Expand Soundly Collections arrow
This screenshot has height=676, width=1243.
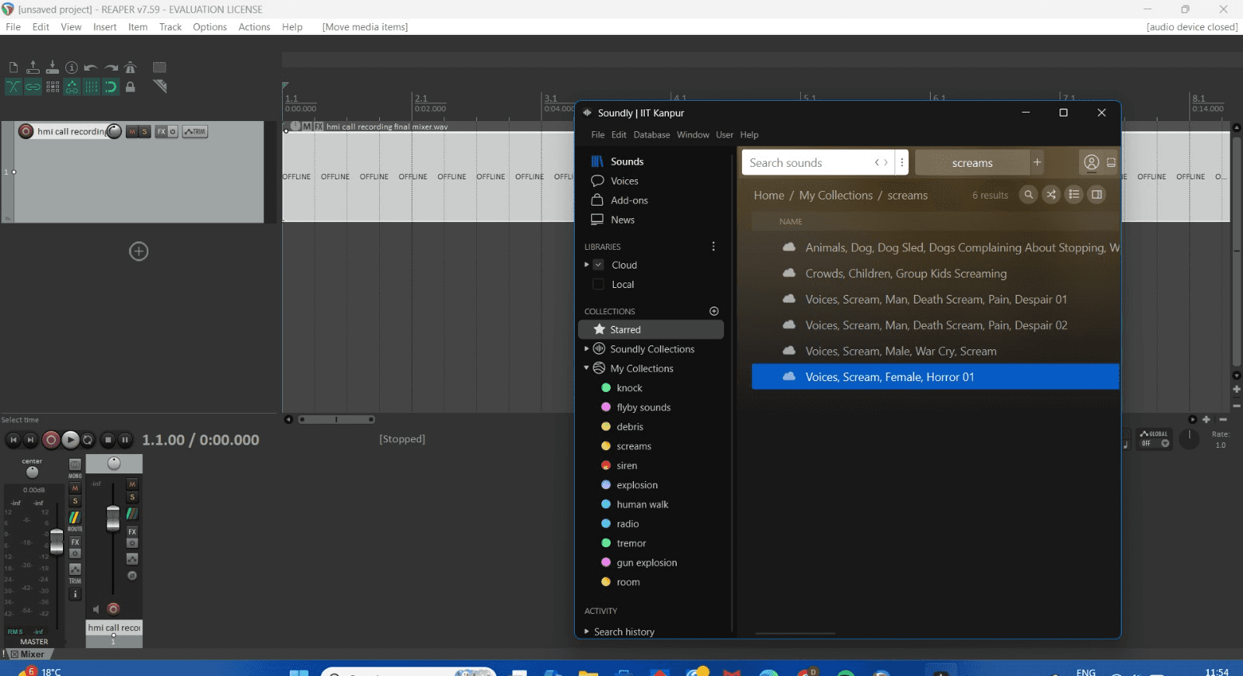[587, 349]
